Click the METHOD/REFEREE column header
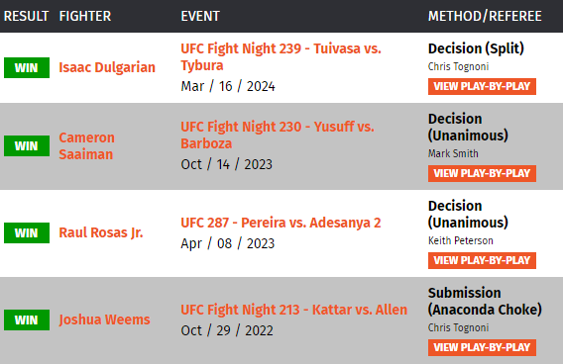The width and height of the screenshot is (563, 364). (485, 16)
